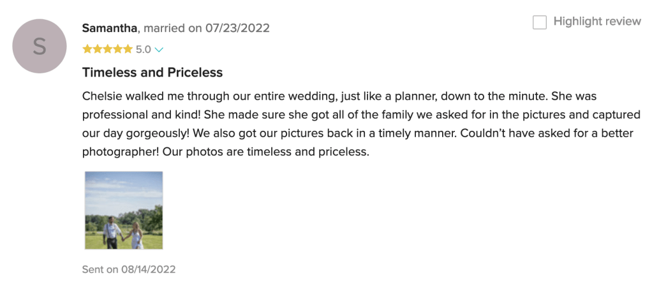Screen dimensions: 652x298
Task: Click the "Timeless and Priceless" review title
Action: (x=152, y=73)
